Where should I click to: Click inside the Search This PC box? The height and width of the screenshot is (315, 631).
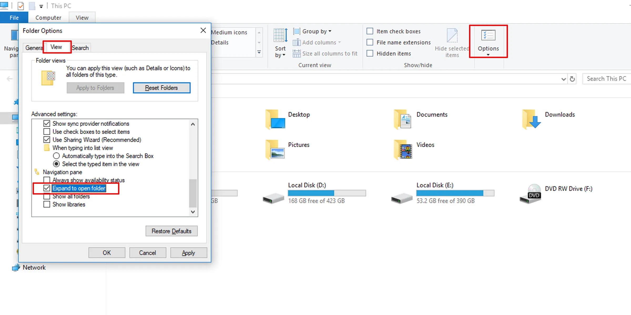606,78
